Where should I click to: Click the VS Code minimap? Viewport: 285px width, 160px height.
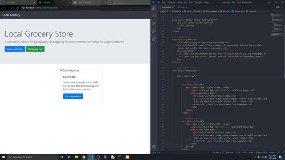277,24
